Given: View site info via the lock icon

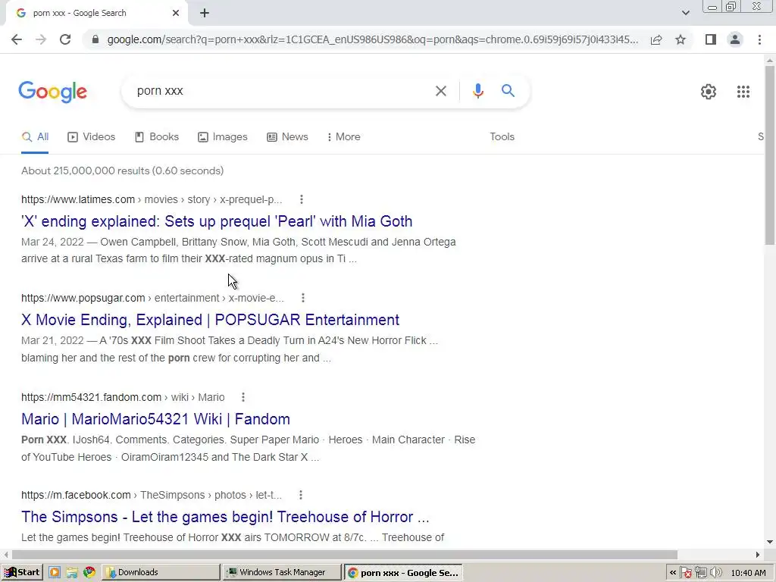Looking at the screenshot, I should [95, 39].
